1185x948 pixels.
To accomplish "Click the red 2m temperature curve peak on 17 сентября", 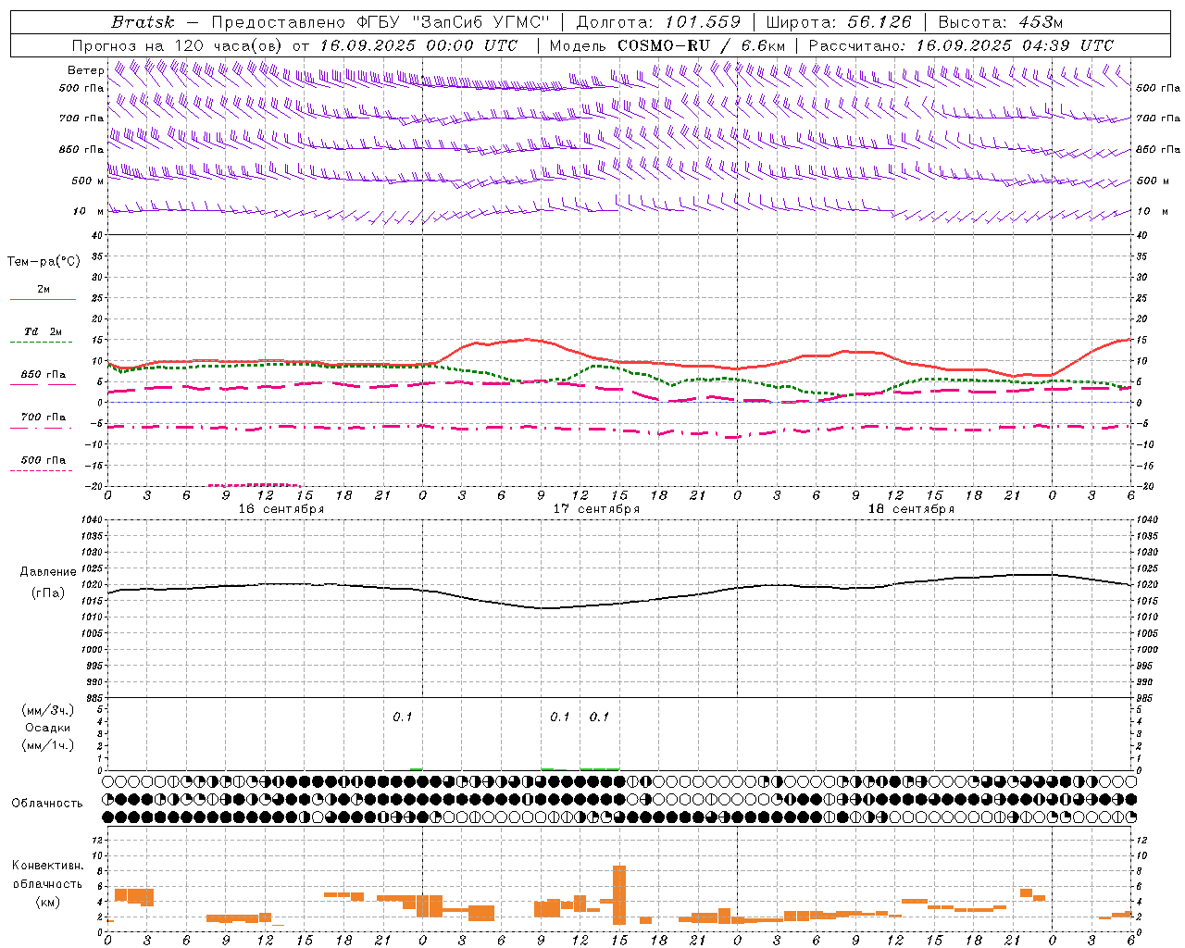I will tap(527, 339).
